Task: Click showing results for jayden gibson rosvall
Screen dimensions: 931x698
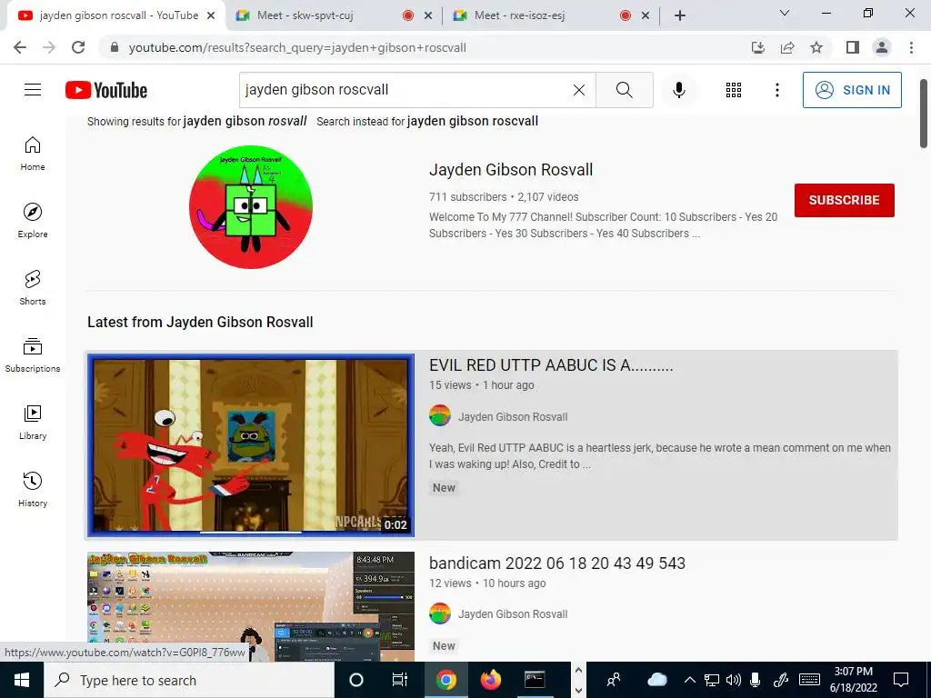Action: coord(245,121)
